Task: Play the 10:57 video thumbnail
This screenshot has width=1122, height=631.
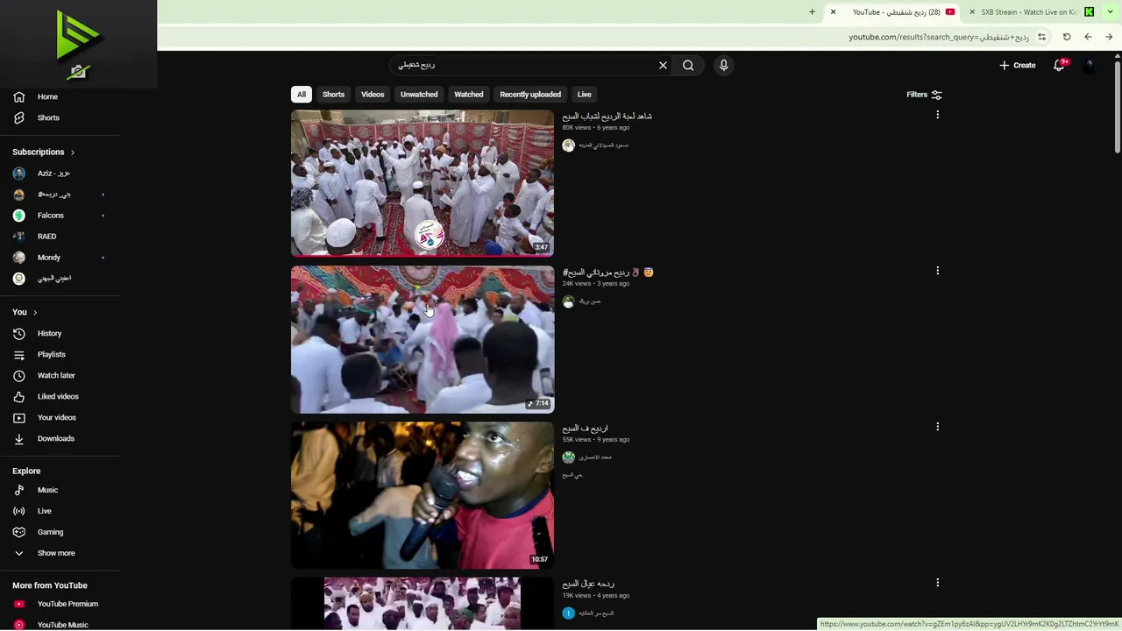Action: coord(423,495)
